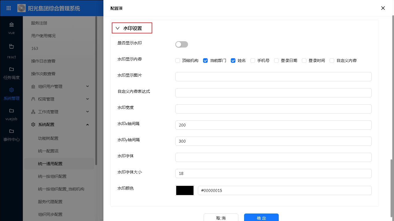Click the 确定 button
Screen dimensions: 394x221
(261, 218)
